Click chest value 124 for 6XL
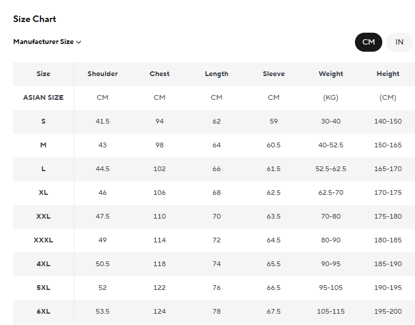 [x=159, y=312]
